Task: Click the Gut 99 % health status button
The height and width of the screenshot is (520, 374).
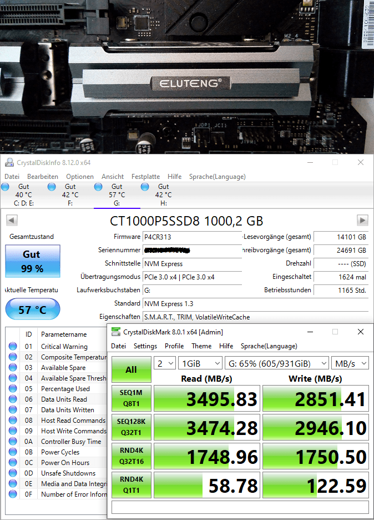Action: (x=33, y=261)
